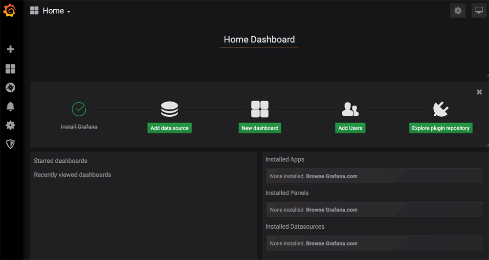Open Configuration gear icon in sidebar
Image resolution: width=489 pixels, height=260 pixels.
pyautogui.click(x=10, y=125)
